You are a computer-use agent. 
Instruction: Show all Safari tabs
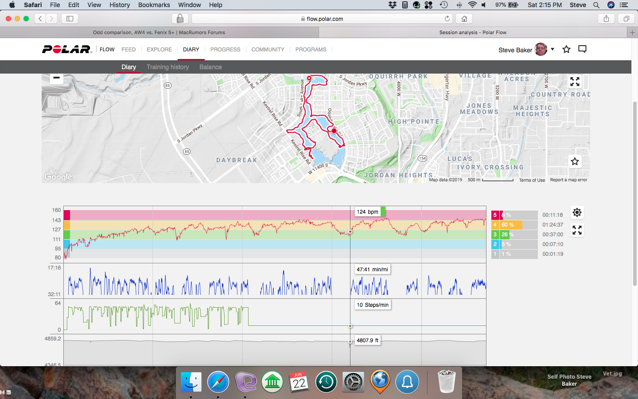click(x=626, y=19)
